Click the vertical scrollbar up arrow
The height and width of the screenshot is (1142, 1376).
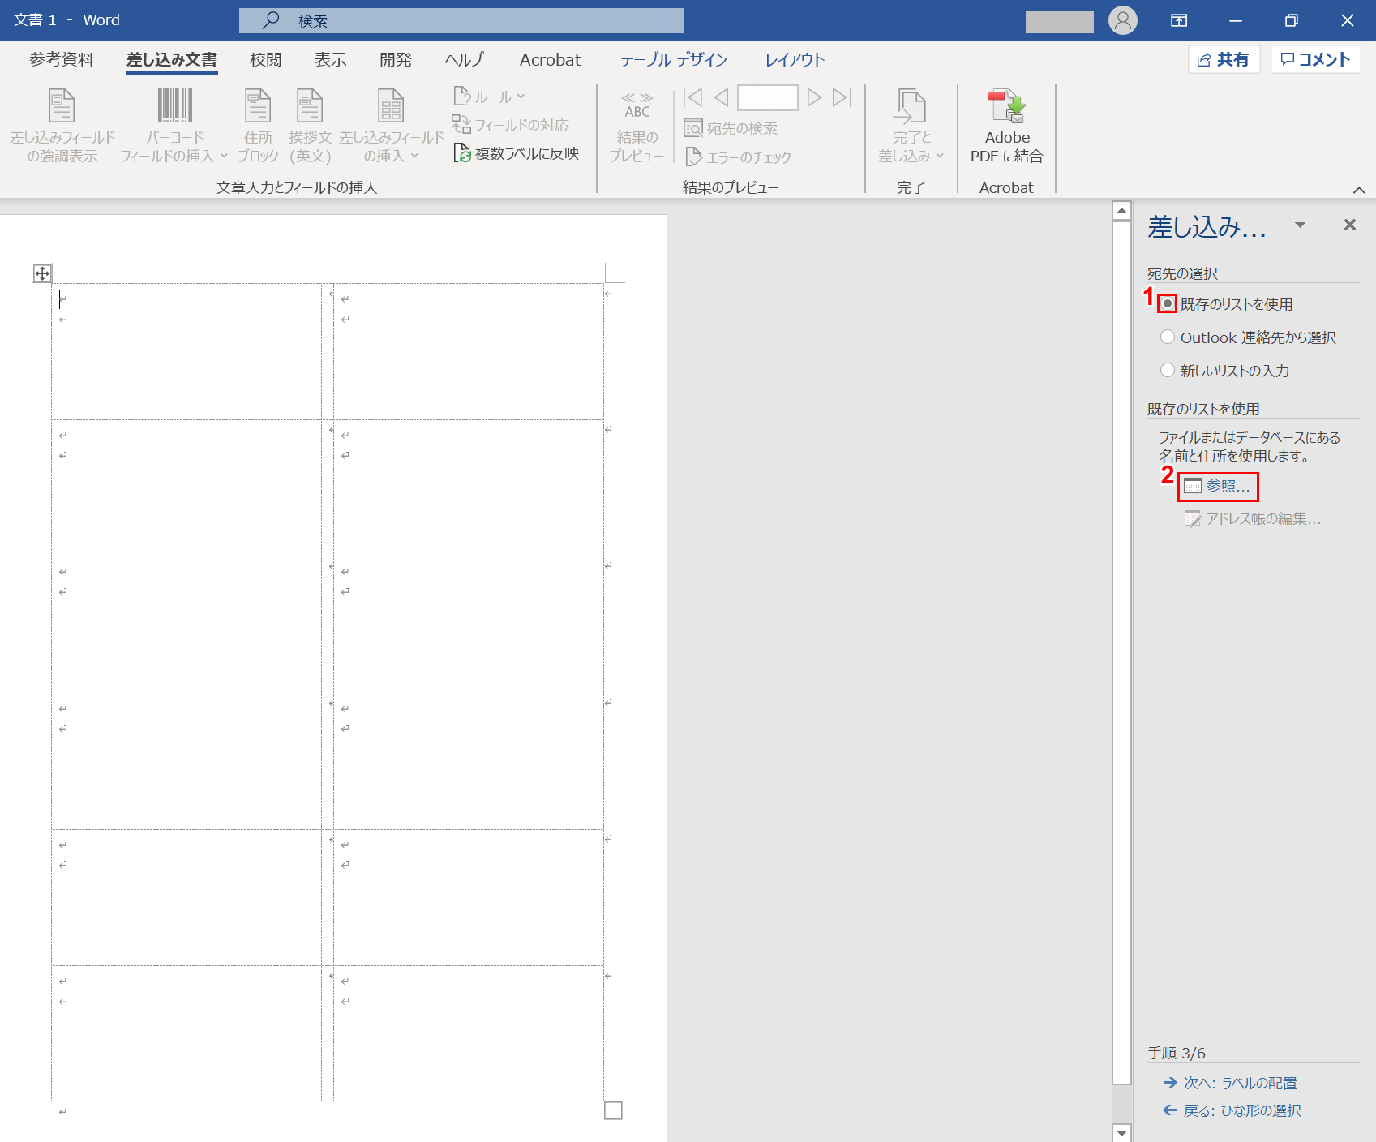(x=1121, y=211)
